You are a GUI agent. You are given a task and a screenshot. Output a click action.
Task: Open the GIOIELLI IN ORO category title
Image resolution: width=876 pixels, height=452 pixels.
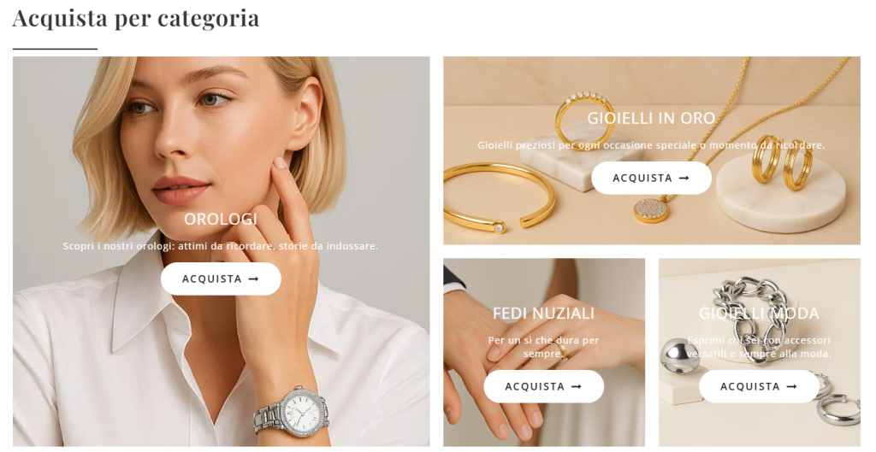651,118
